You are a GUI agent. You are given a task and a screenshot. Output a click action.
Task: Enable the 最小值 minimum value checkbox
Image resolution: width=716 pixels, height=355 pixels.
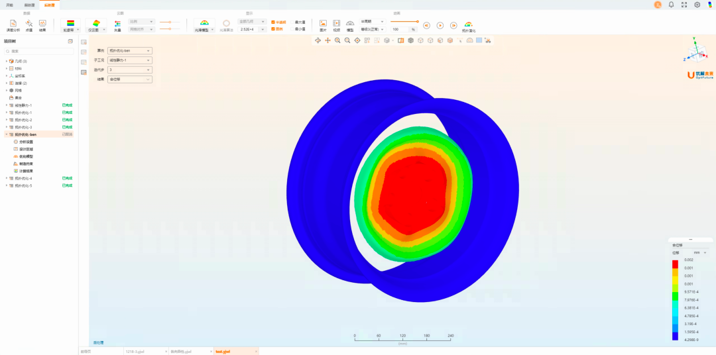[x=292, y=28]
